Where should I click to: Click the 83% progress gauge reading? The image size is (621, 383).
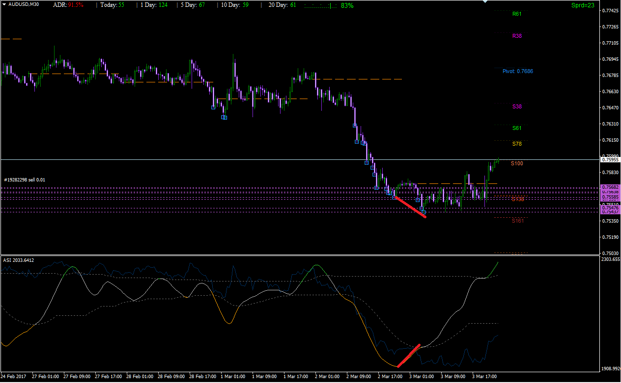[347, 5]
